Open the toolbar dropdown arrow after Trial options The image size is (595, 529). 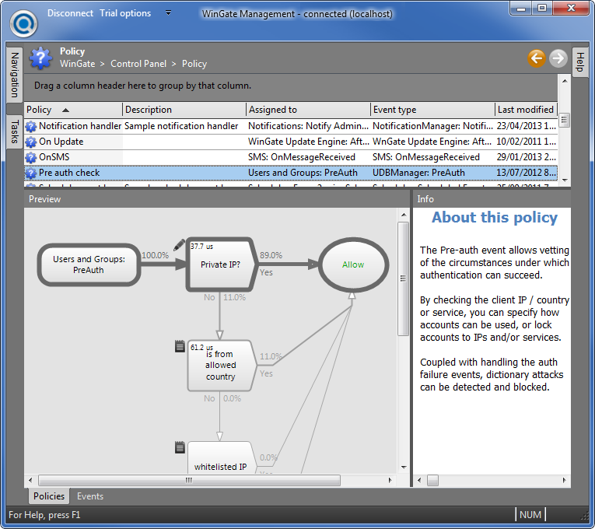169,13
